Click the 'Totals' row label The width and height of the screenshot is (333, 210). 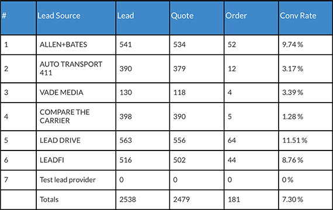(x=49, y=199)
